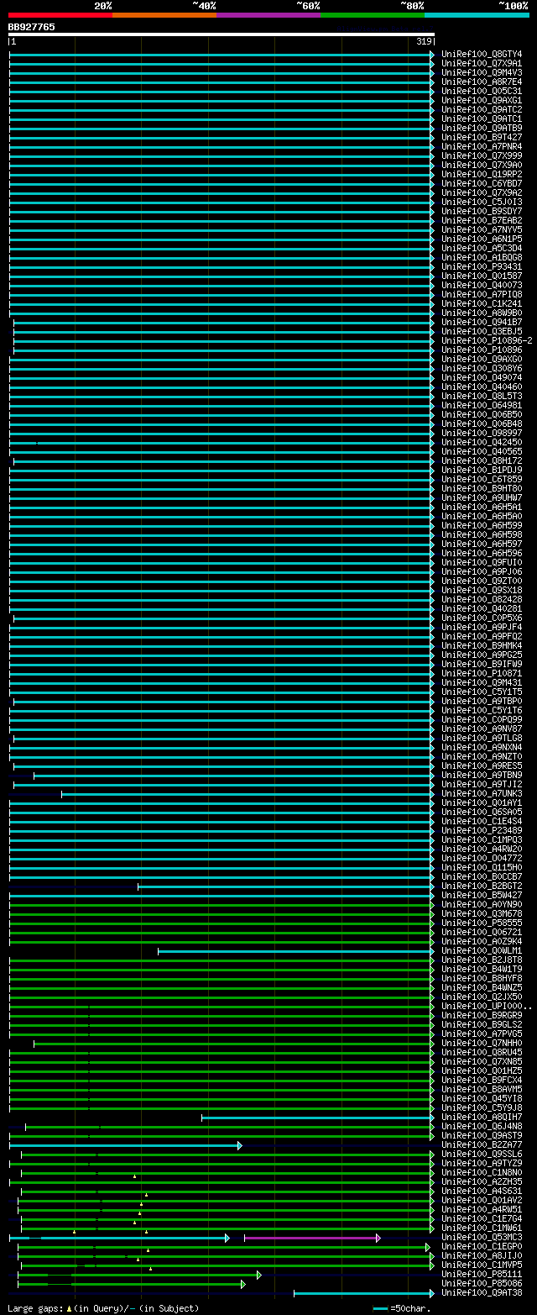Click the cyan ~100% legend segment
Viewport: 537px width, 1315px height.
coord(476,15)
